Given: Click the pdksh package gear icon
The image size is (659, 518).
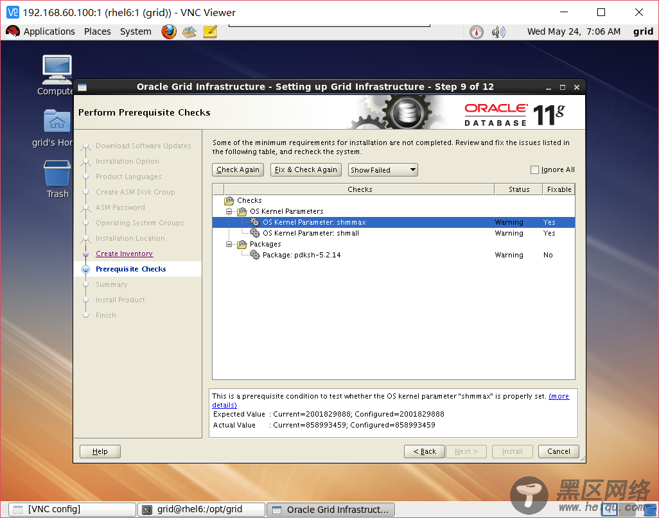Looking at the screenshot, I should point(255,255).
